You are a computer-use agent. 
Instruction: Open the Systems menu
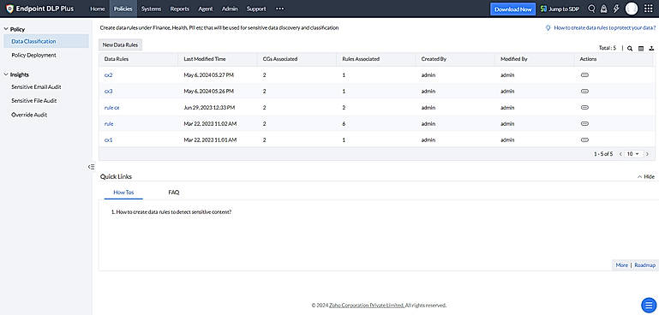[x=152, y=9]
